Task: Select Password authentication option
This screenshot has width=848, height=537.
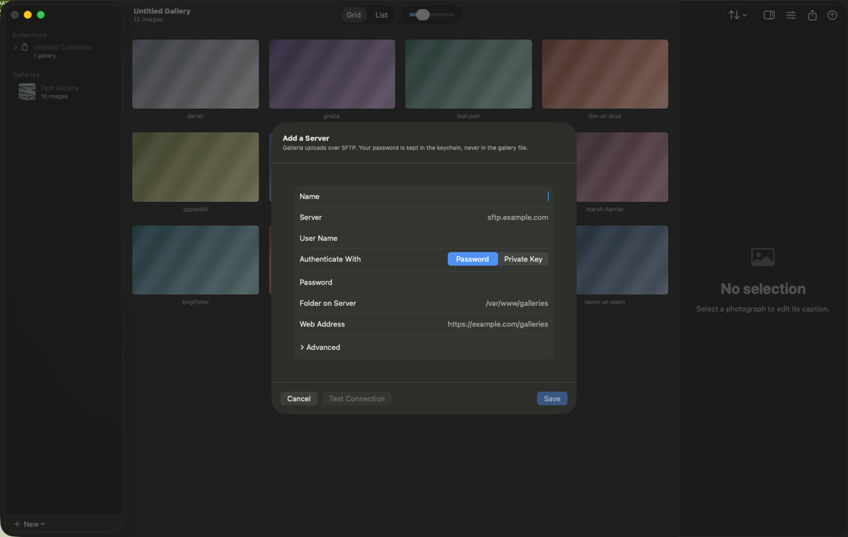Action: click(473, 259)
